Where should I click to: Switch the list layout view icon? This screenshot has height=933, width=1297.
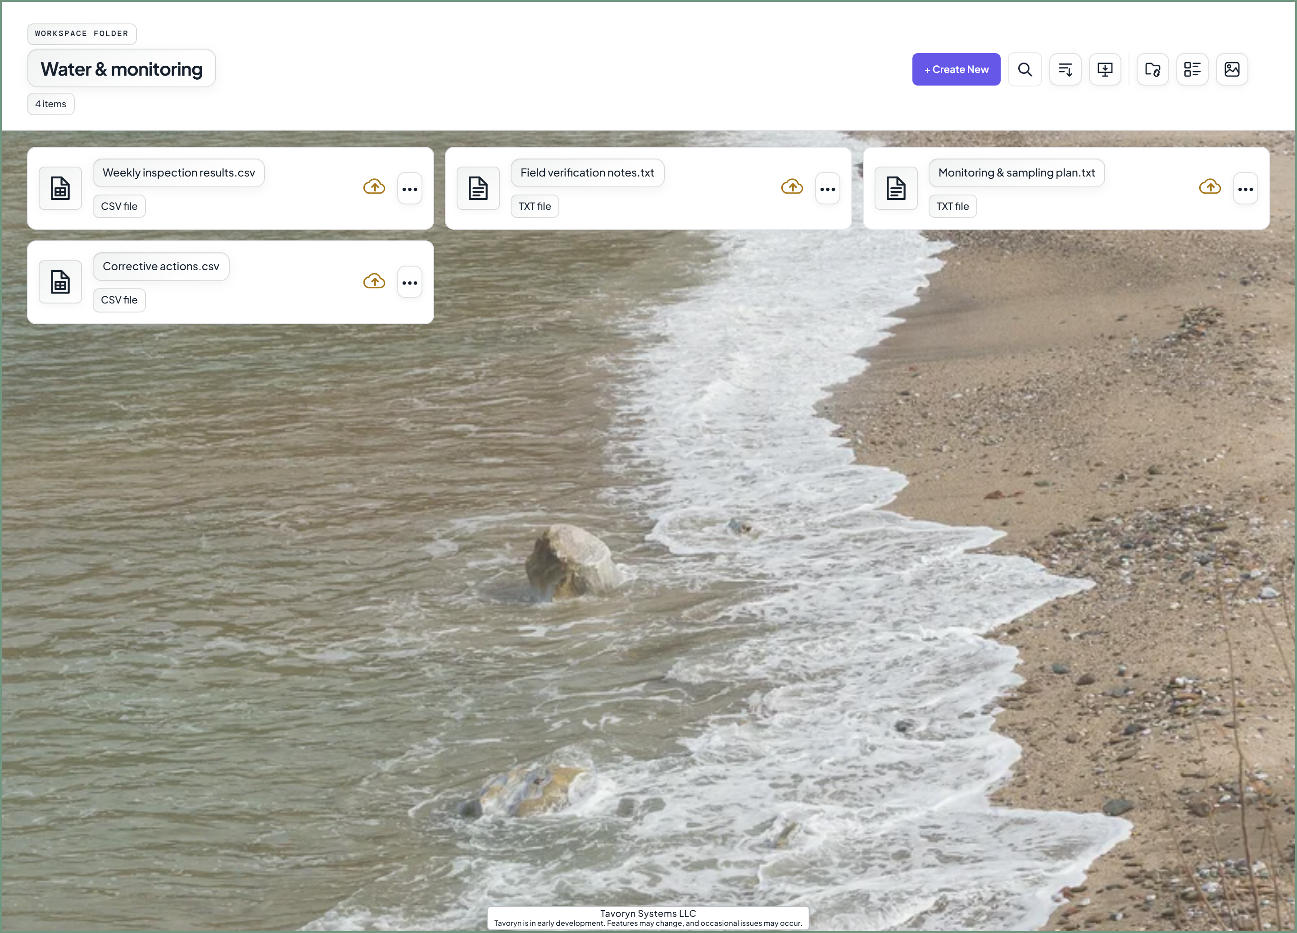[x=1193, y=69]
